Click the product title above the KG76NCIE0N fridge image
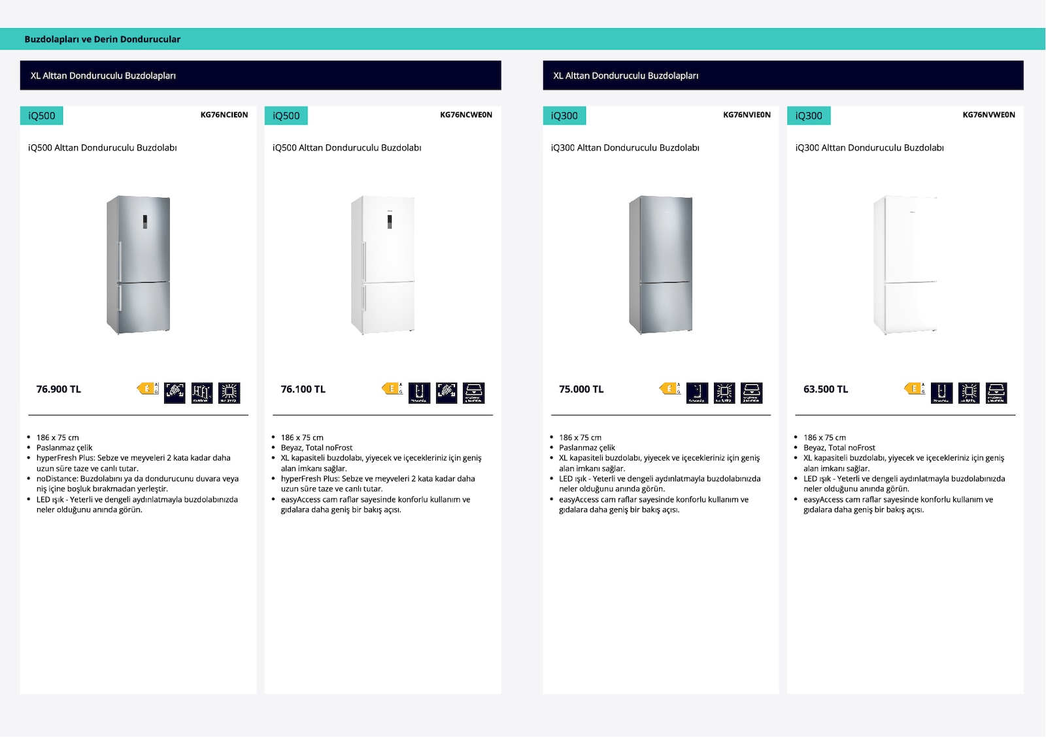 click(103, 148)
